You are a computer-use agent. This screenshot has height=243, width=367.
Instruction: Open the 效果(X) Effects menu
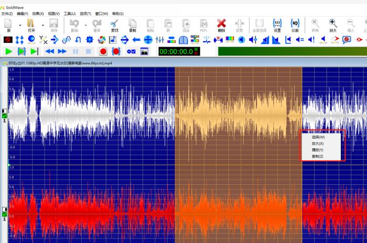[38, 14]
